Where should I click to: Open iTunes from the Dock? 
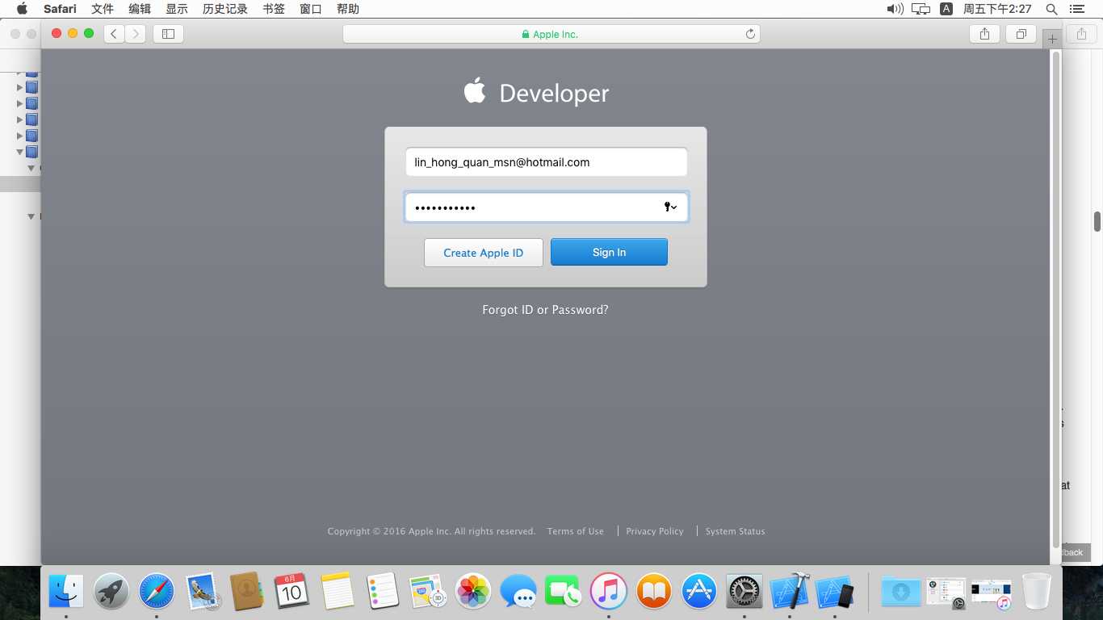[x=609, y=592]
